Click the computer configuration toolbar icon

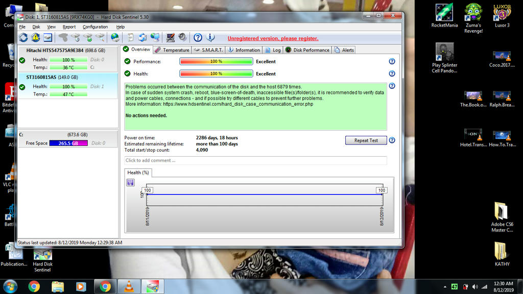click(x=171, y=37)
